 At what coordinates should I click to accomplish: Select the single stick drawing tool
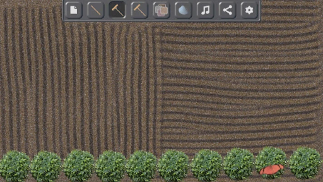click(x=95, y=10)
